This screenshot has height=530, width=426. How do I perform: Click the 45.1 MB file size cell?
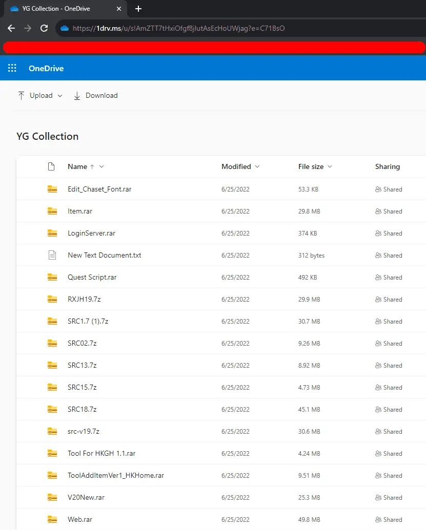[309, 409]
